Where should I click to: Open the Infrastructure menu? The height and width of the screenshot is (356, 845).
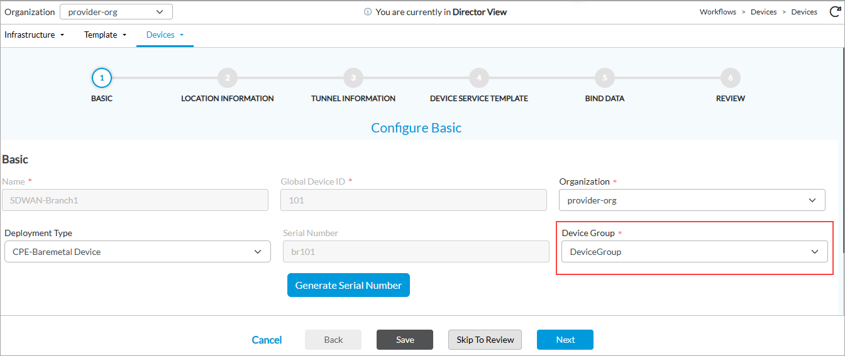click(x=34, y=35)
